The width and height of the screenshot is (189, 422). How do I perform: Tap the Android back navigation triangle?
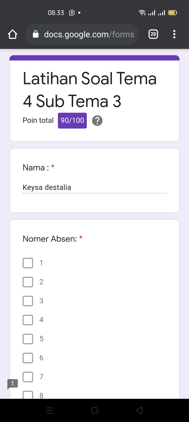click(139, 410)
